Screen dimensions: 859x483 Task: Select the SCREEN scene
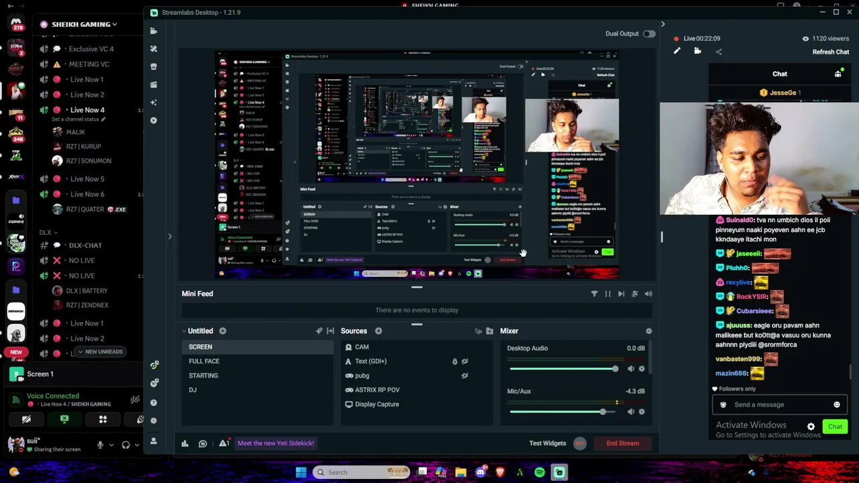tap(258, 347)
